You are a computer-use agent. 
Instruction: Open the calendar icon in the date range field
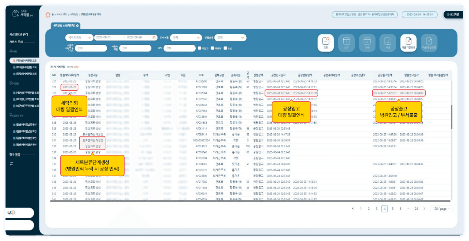[x=154, y=38]
